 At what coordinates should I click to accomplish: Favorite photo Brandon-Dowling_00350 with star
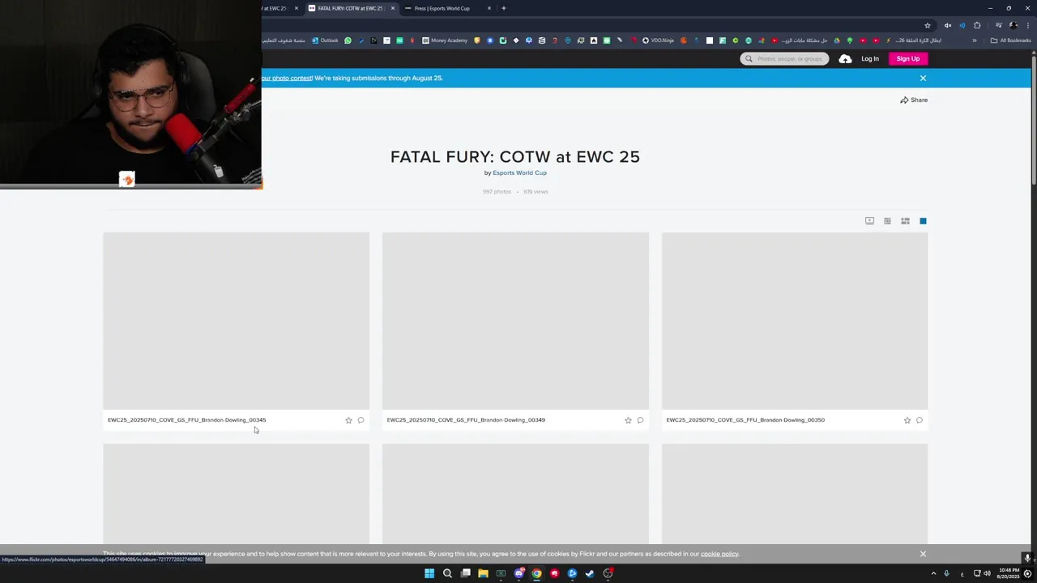point(907,420)
